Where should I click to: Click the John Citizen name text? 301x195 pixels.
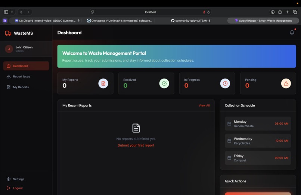click(x=24, y=47)
